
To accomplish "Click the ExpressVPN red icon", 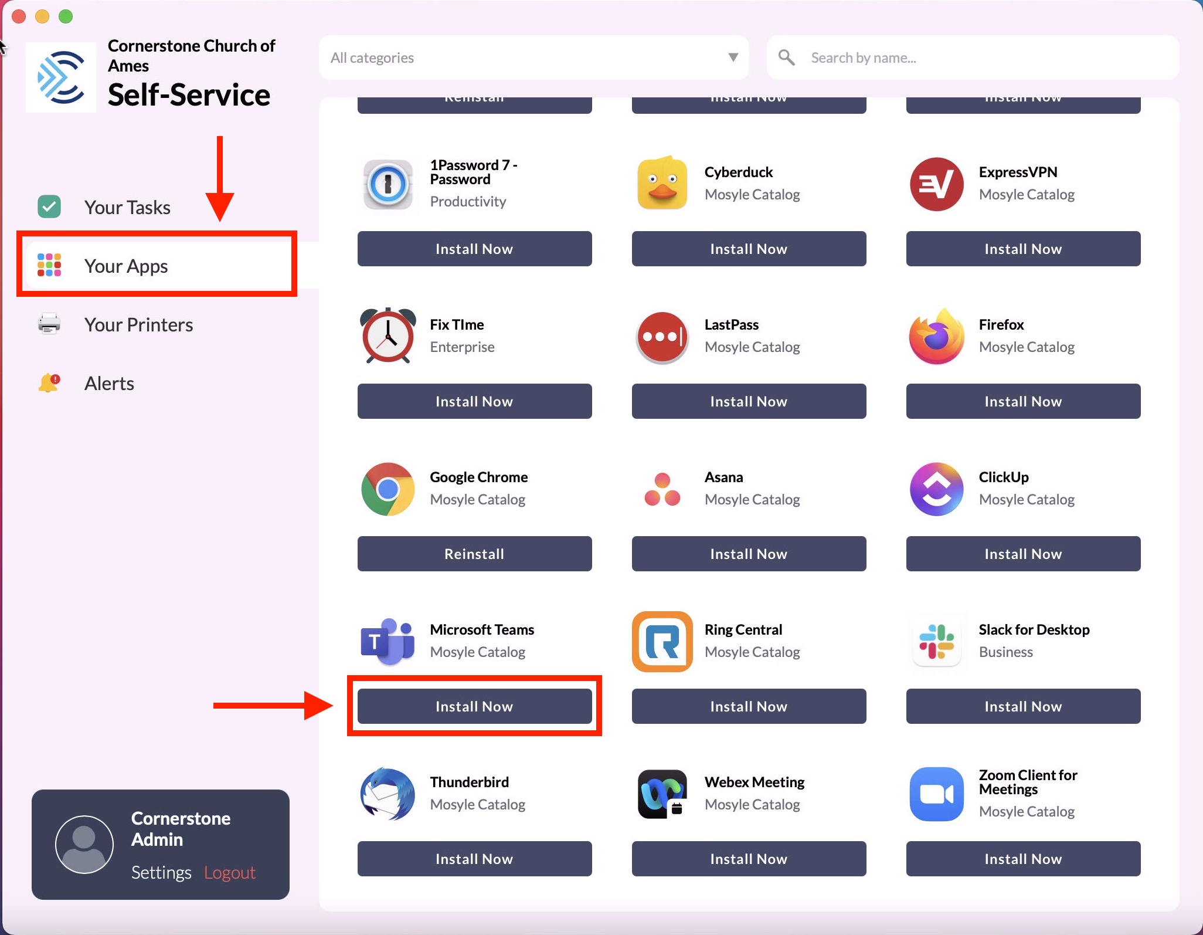I will 936,184.
